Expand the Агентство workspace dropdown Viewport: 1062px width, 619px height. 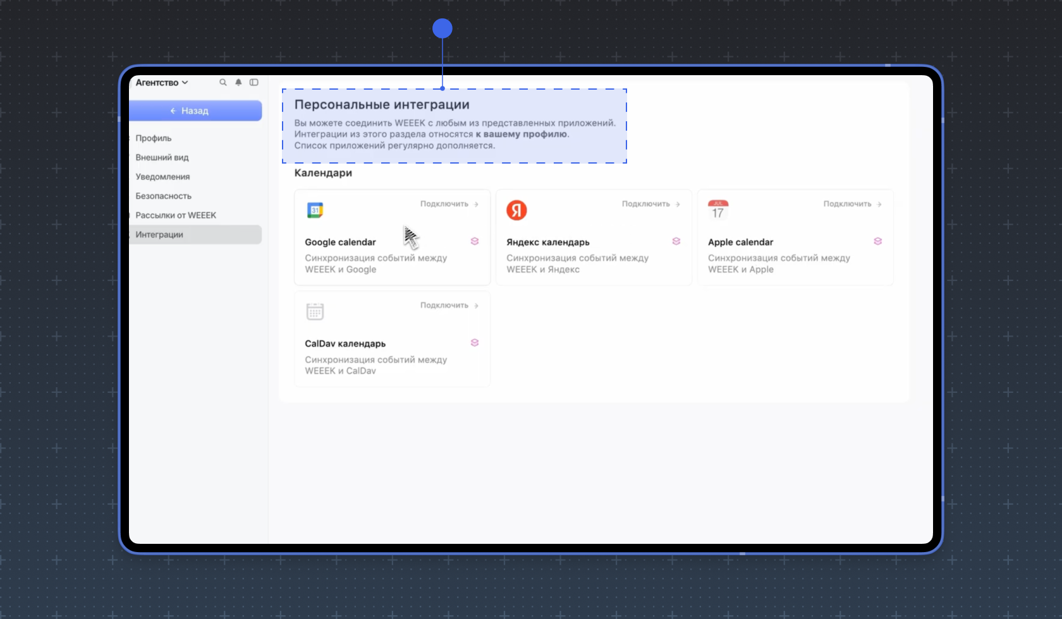click(x=161, y=82)
